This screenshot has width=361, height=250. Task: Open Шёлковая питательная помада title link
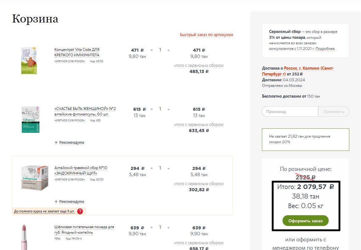(x=84, y=230)
